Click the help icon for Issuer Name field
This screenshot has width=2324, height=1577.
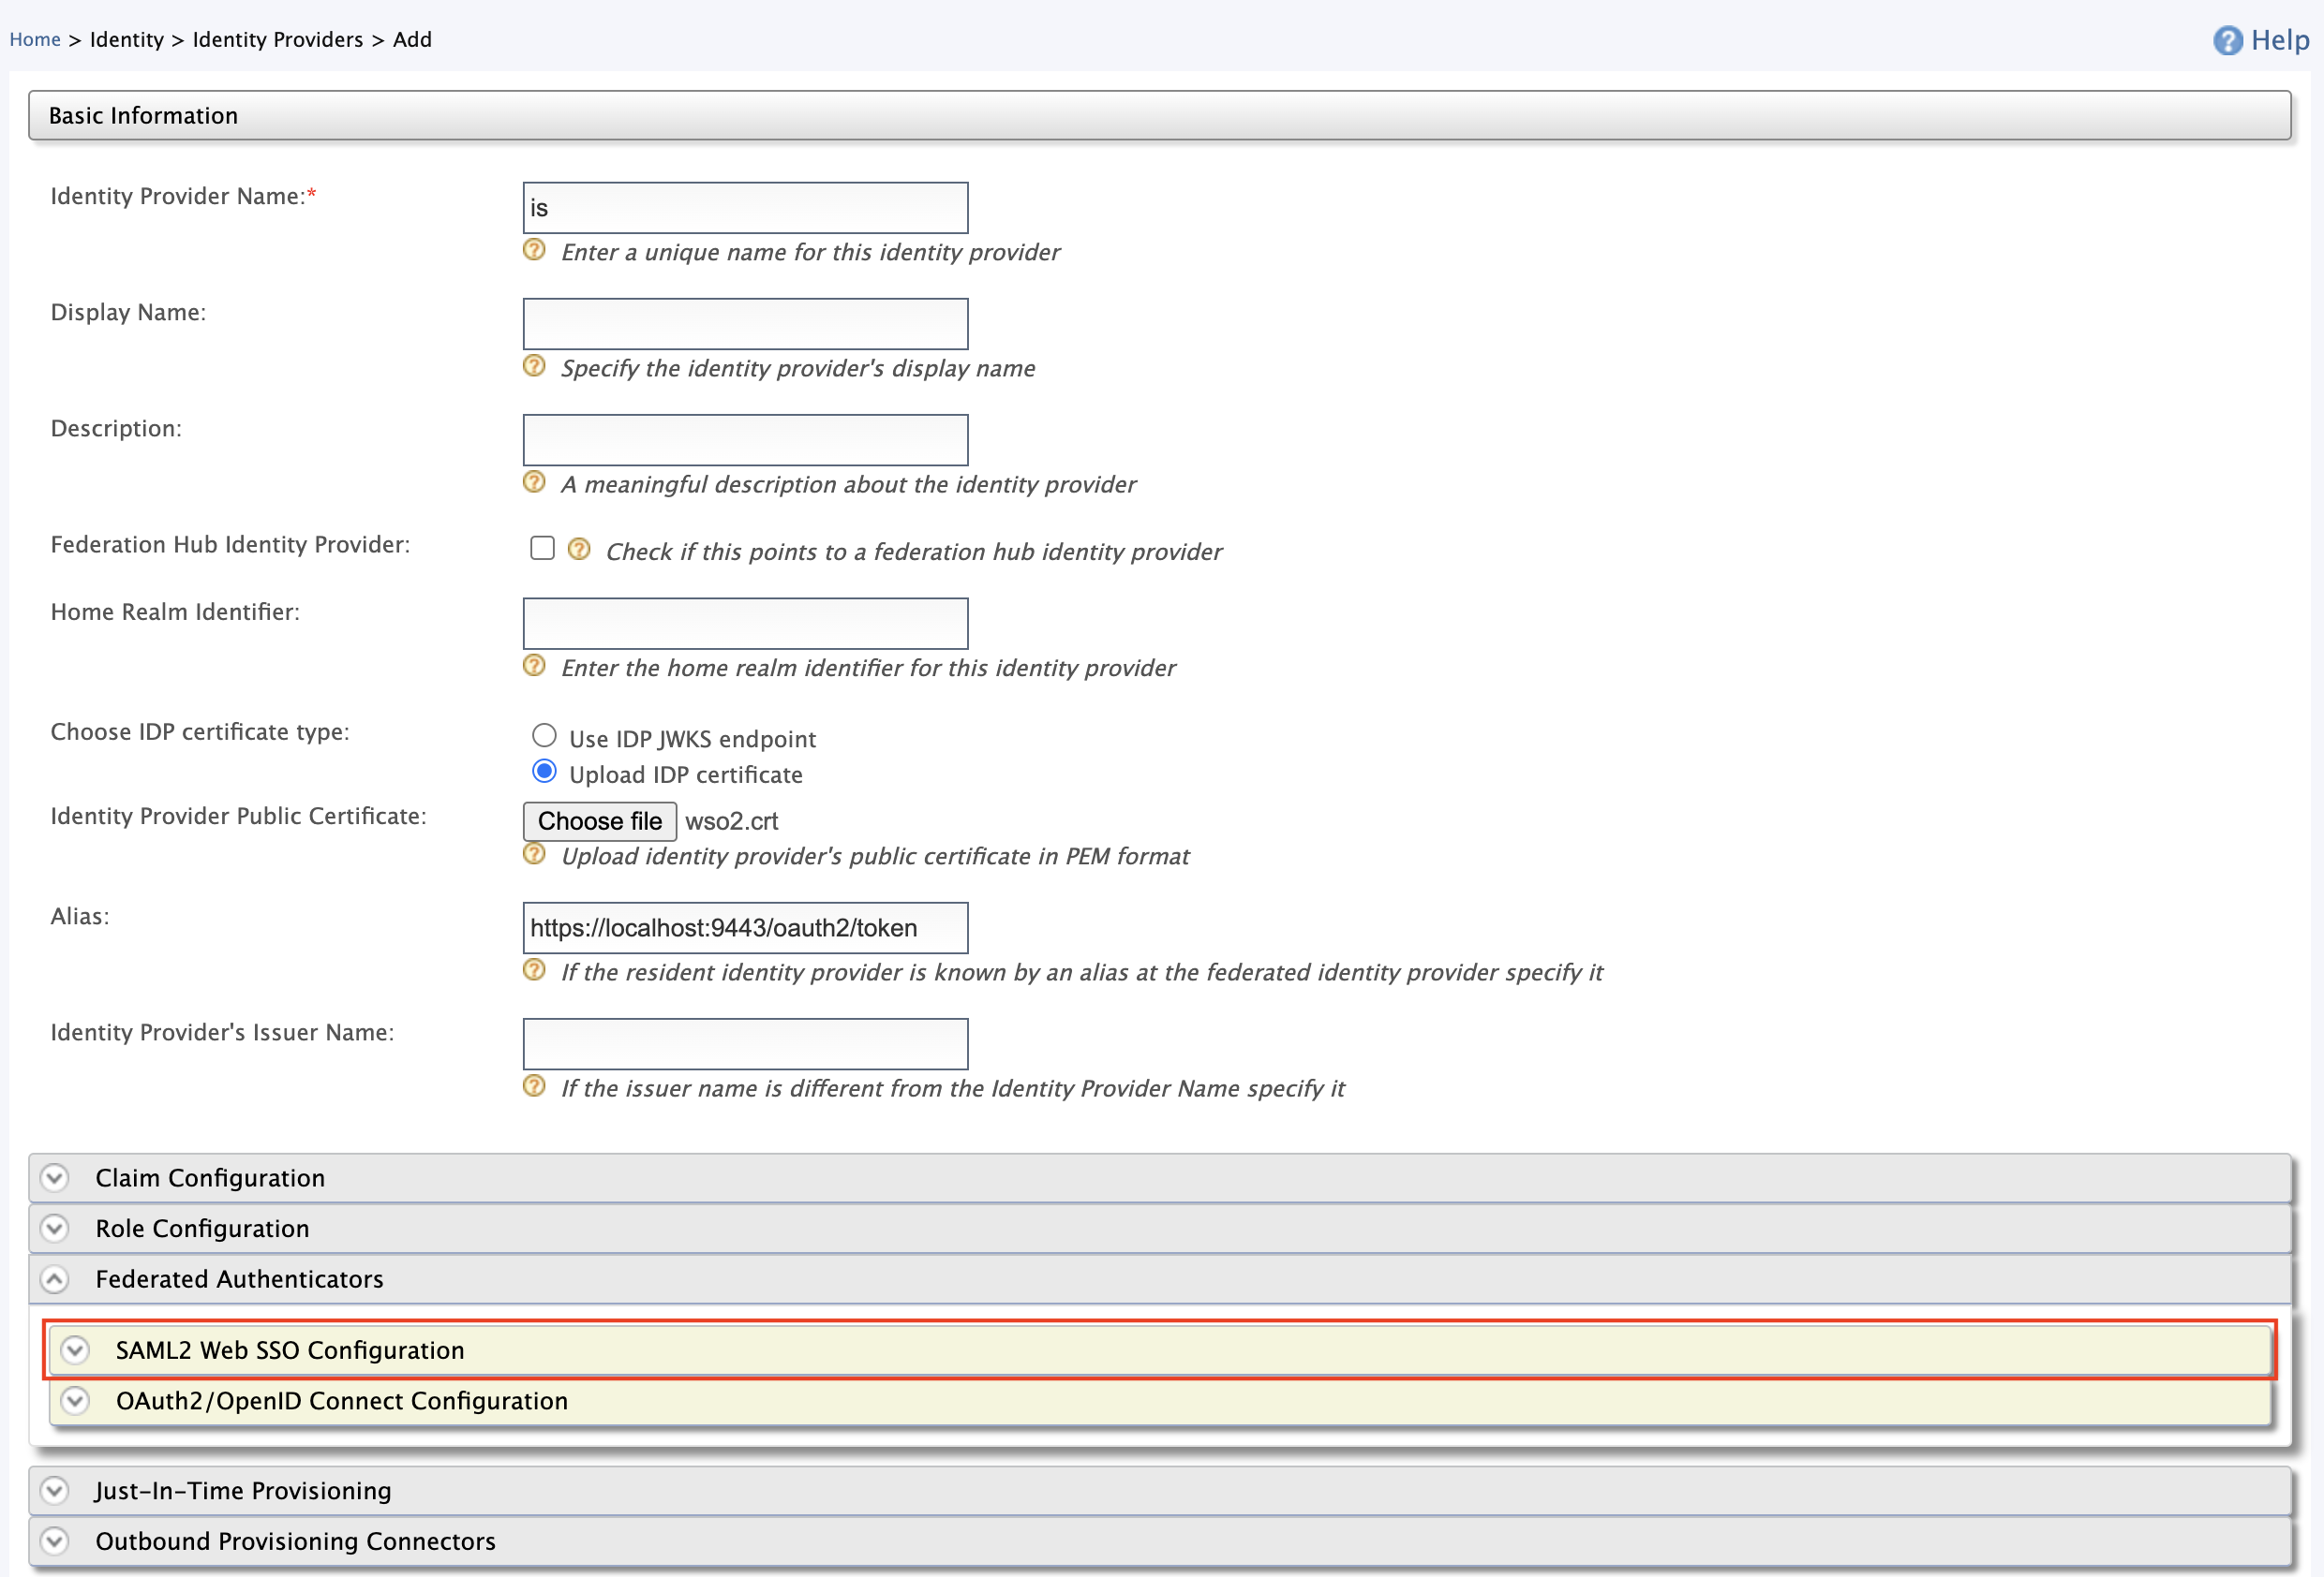(x=533, y=1086)
